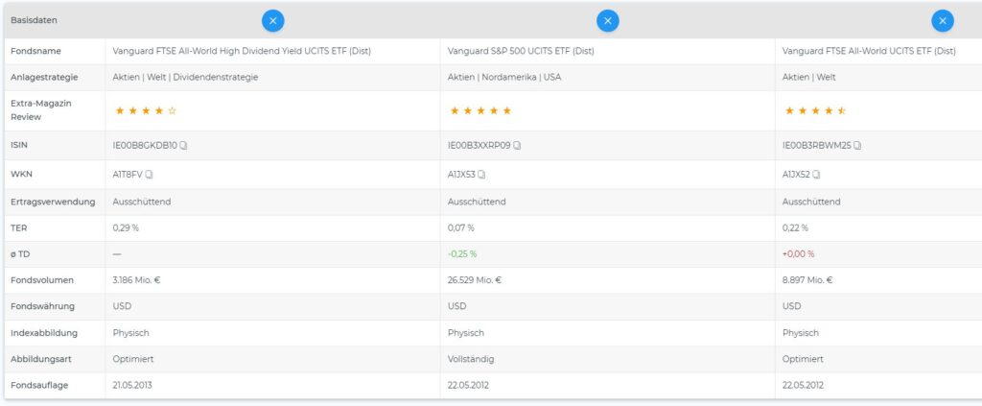Remove the High Dividend Yield ETF column

pos(272,21)
